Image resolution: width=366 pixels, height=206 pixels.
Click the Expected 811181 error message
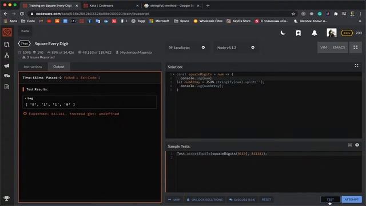71,114
